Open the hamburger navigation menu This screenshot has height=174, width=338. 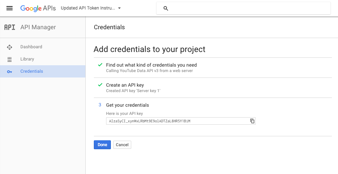tap(10, 8)
